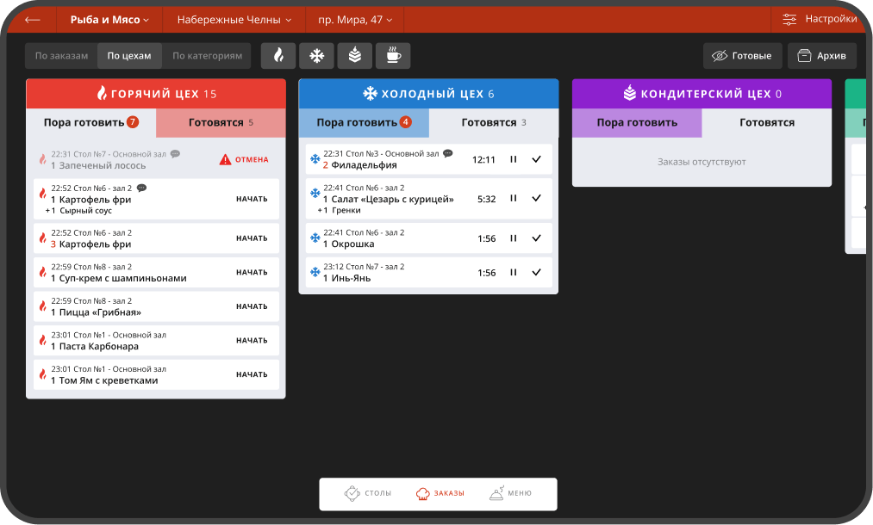The height and width of the screenshot is (525, 873).
Task: Go back with the arrow icon
Action: [x=32, y=20]
